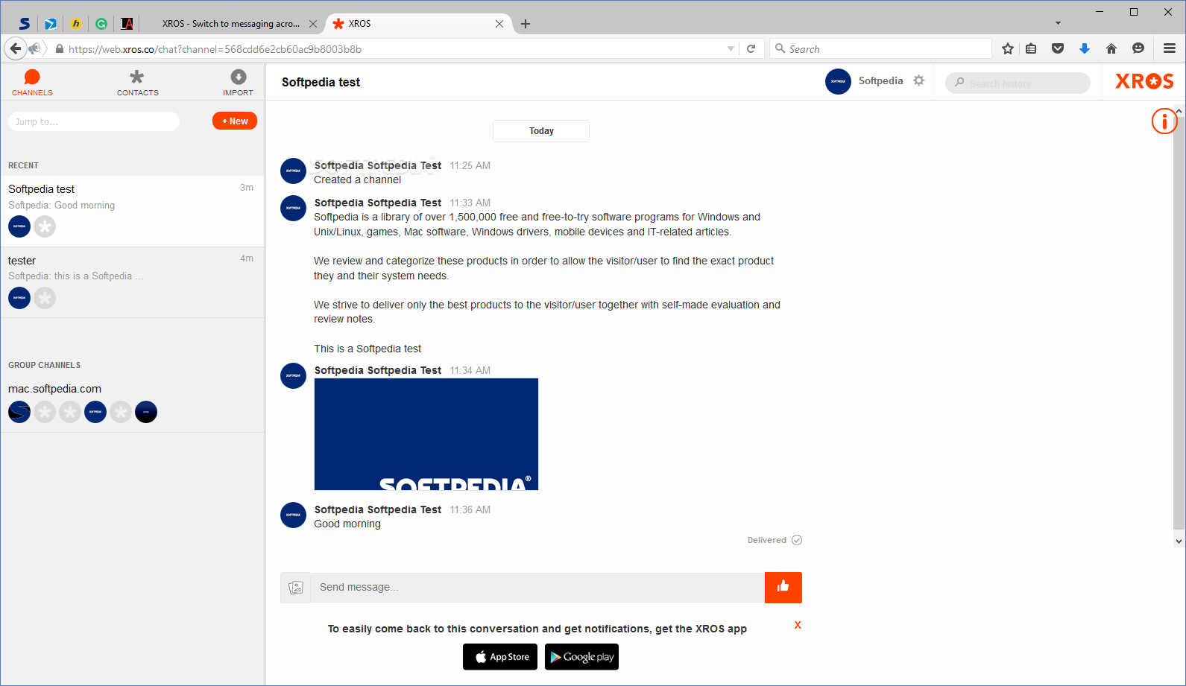
Task: Click the address bar URL
Action: [215, 49]
